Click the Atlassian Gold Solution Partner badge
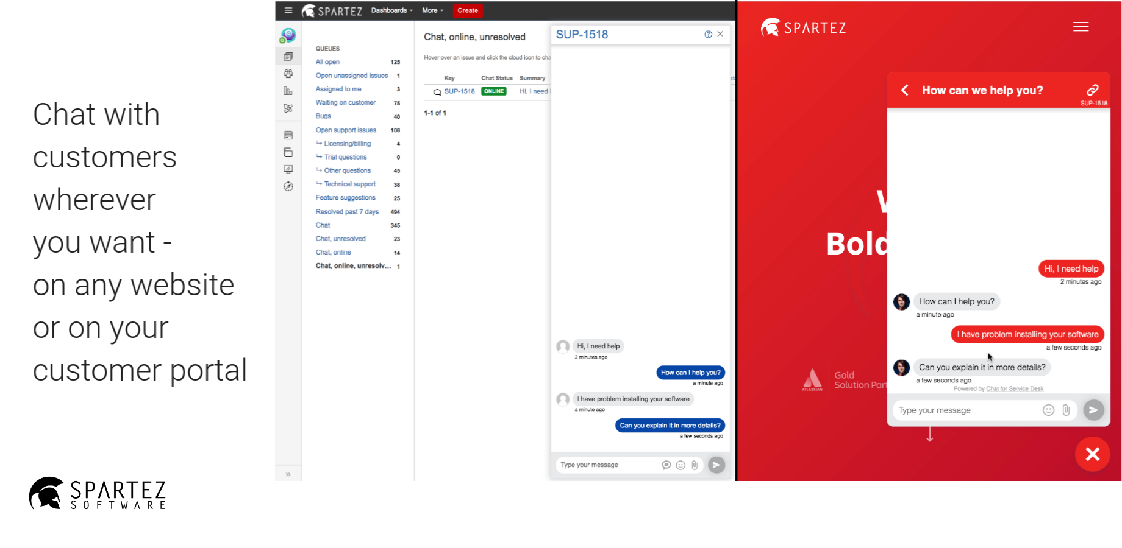Screen dimensions: 1122x548 [845, 380]
